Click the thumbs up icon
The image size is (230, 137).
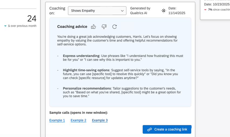tap(93, 26)
